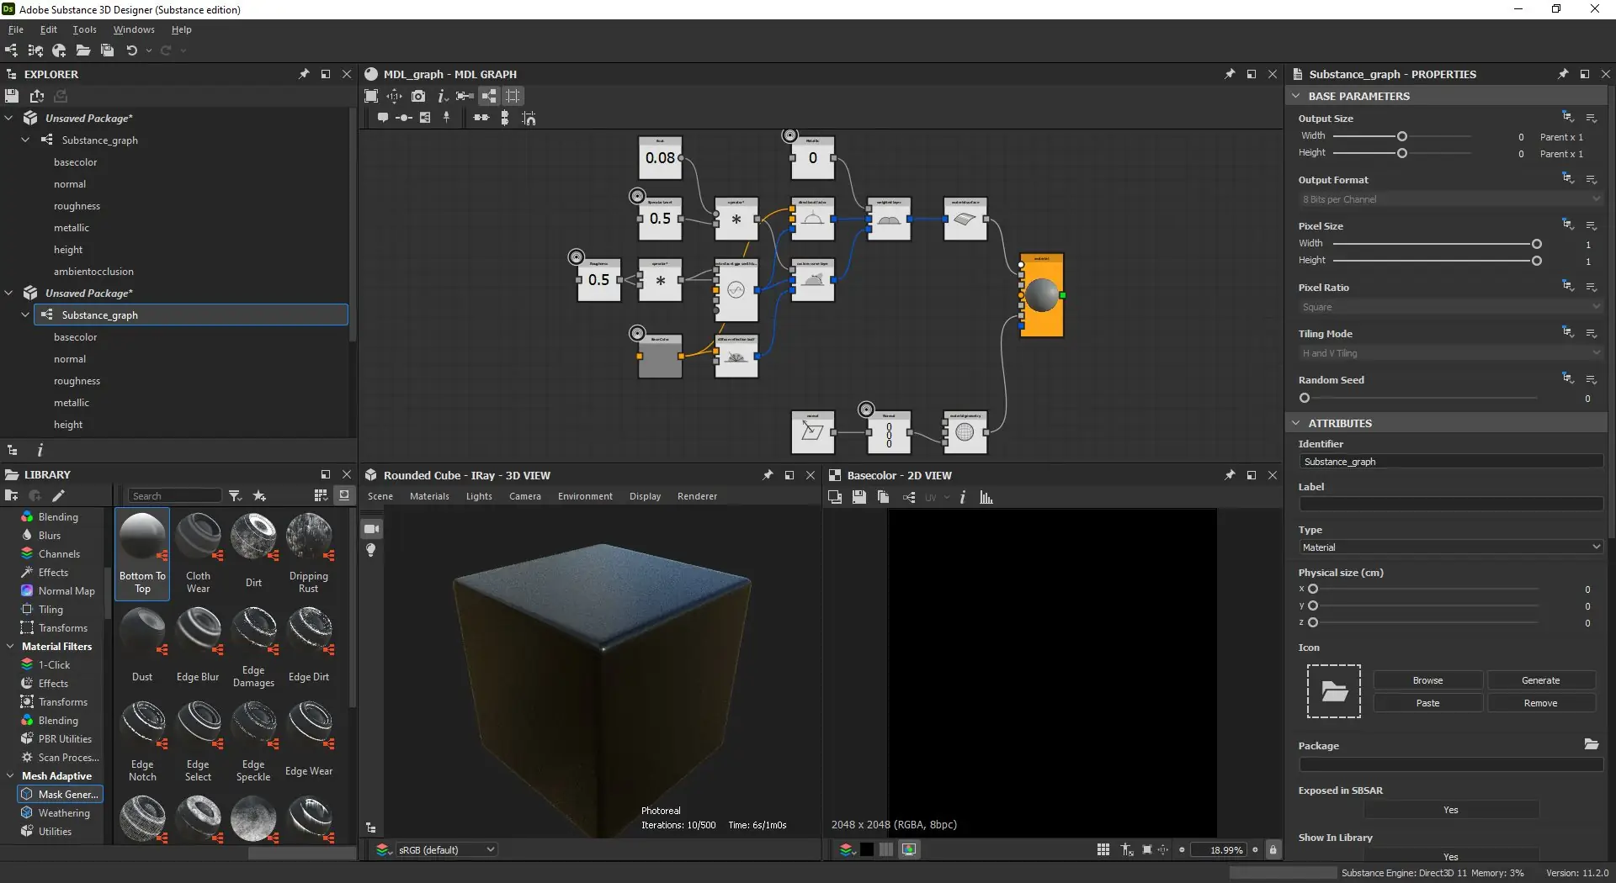Image resolution: width=1616 pixels, height=883 pixels.
Task: Collapse the Base Parameters section
Action: coord(1296,96)
